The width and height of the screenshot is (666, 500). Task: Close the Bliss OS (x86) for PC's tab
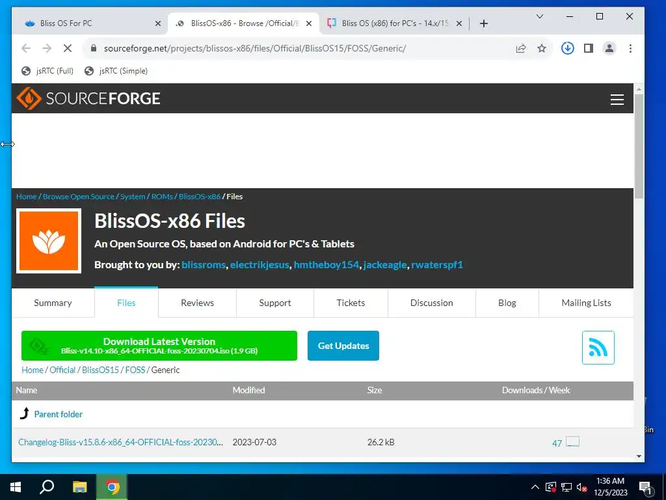[x=459, y=23]
